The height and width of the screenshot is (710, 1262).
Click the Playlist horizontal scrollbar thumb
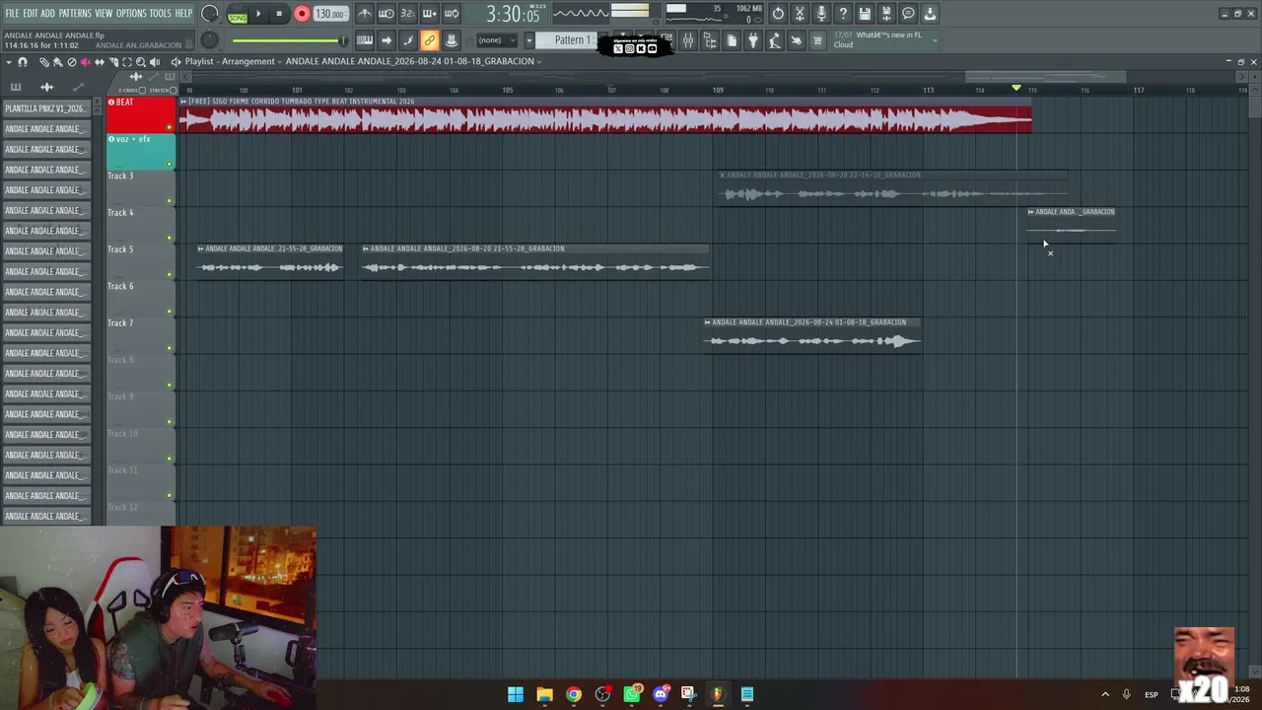point(1045,77)
